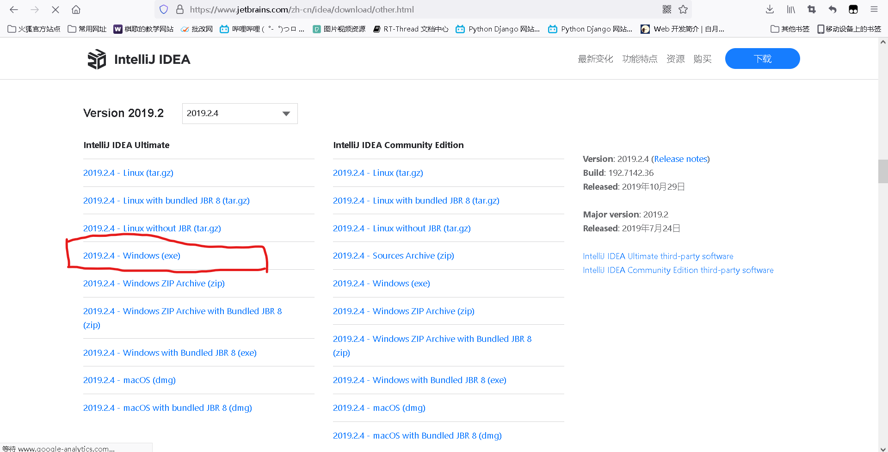
Task: Stop page loading with the X icon
Action: (x=55, y=9)
